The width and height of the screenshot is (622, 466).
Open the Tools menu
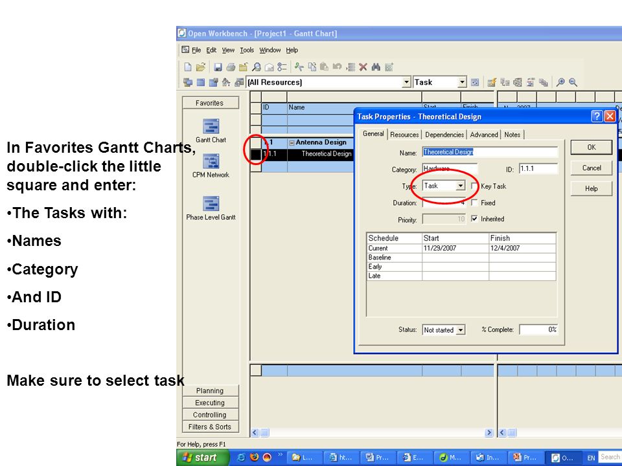[247, 50]
